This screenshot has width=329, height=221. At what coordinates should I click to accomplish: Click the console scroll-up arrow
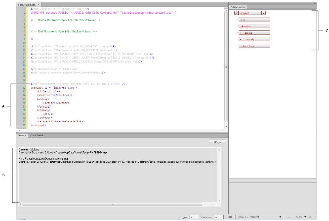coord(219,150)
